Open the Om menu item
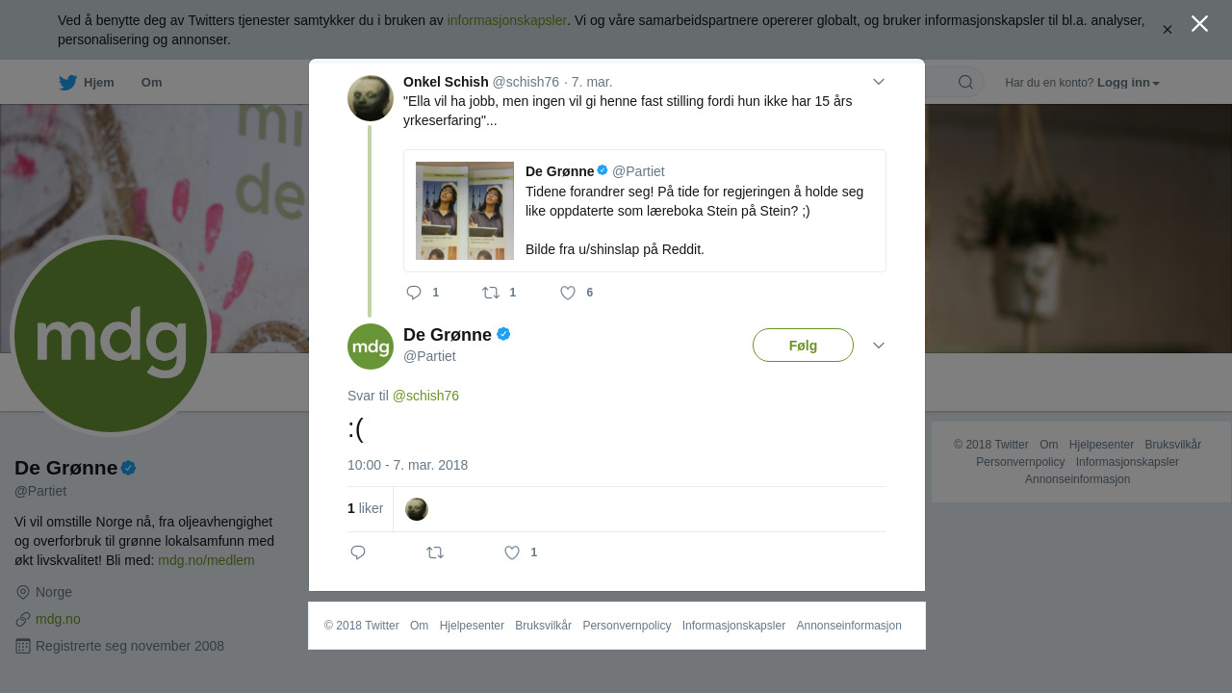The image size is (1232, 693). pos(151,83)
